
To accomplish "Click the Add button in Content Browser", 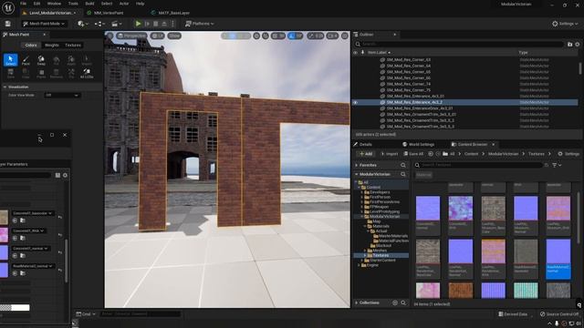I will (x=366, y=154).
